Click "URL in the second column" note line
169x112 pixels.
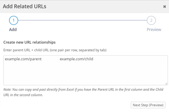click(x=23, y=95)
